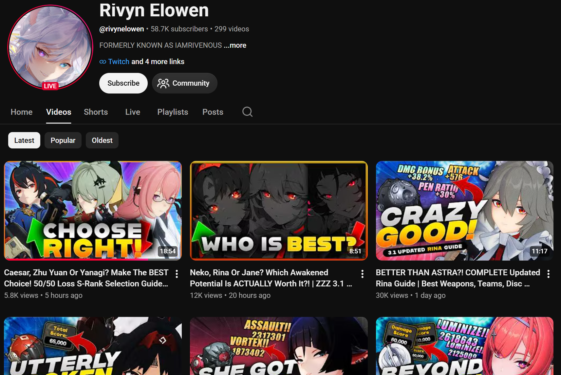The image size is (561, 375).
Task: Play the CRAZY GOOD Rina guide thumbnail
Action: (x=465, y=211)
